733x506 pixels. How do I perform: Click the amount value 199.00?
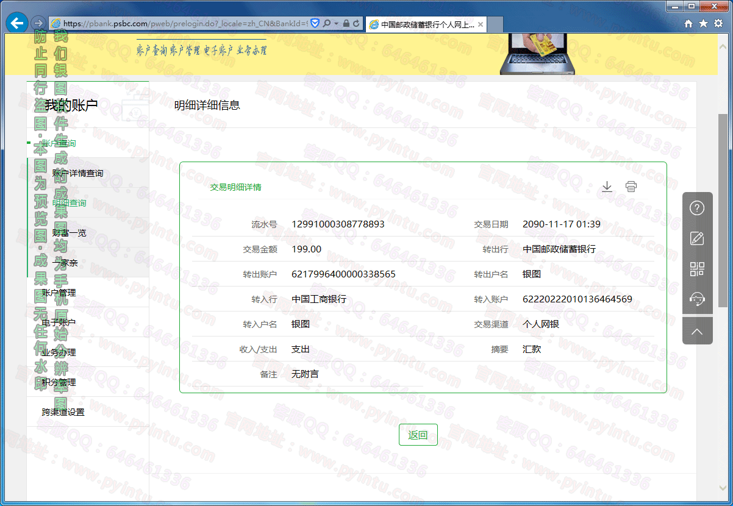307,249
